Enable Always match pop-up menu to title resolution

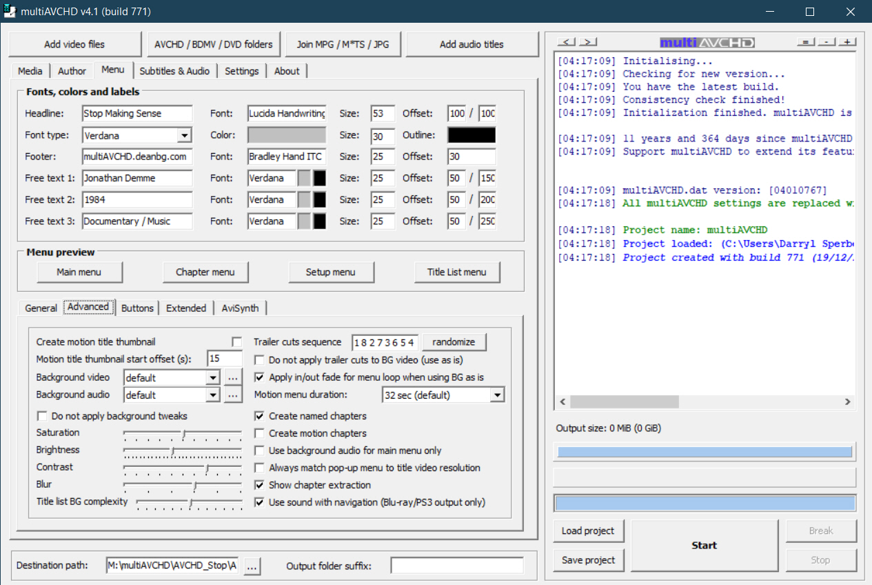click(x=259, y=468)
